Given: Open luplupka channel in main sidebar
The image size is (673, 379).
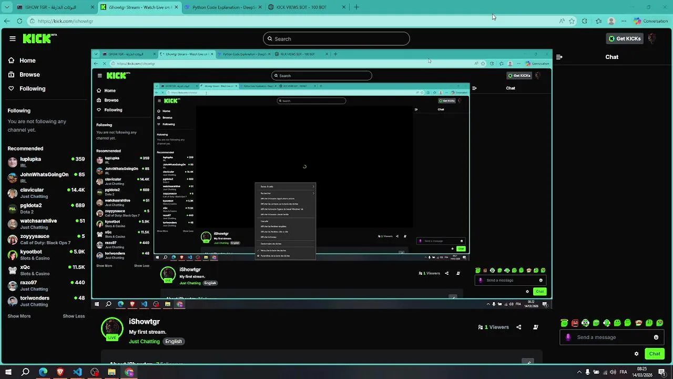Looking at the screenshot, I should (46, 162).
